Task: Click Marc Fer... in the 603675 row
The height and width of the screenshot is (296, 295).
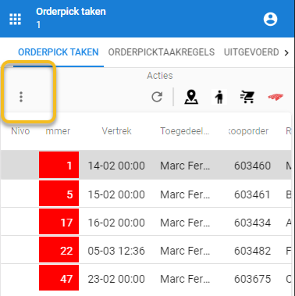Action: [185, 279]
